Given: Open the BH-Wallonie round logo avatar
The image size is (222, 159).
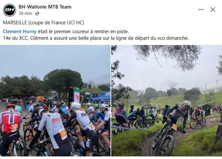Looking at the screenshot, I should click(x=10, y=10).
